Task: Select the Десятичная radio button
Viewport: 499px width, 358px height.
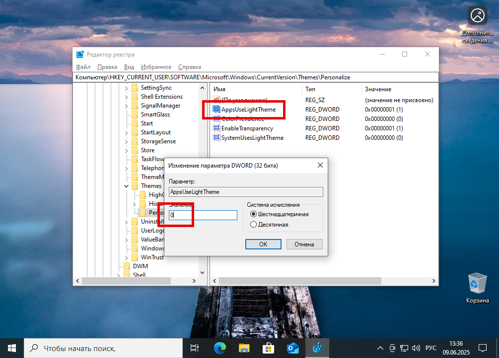Action: tap(253, 224)
